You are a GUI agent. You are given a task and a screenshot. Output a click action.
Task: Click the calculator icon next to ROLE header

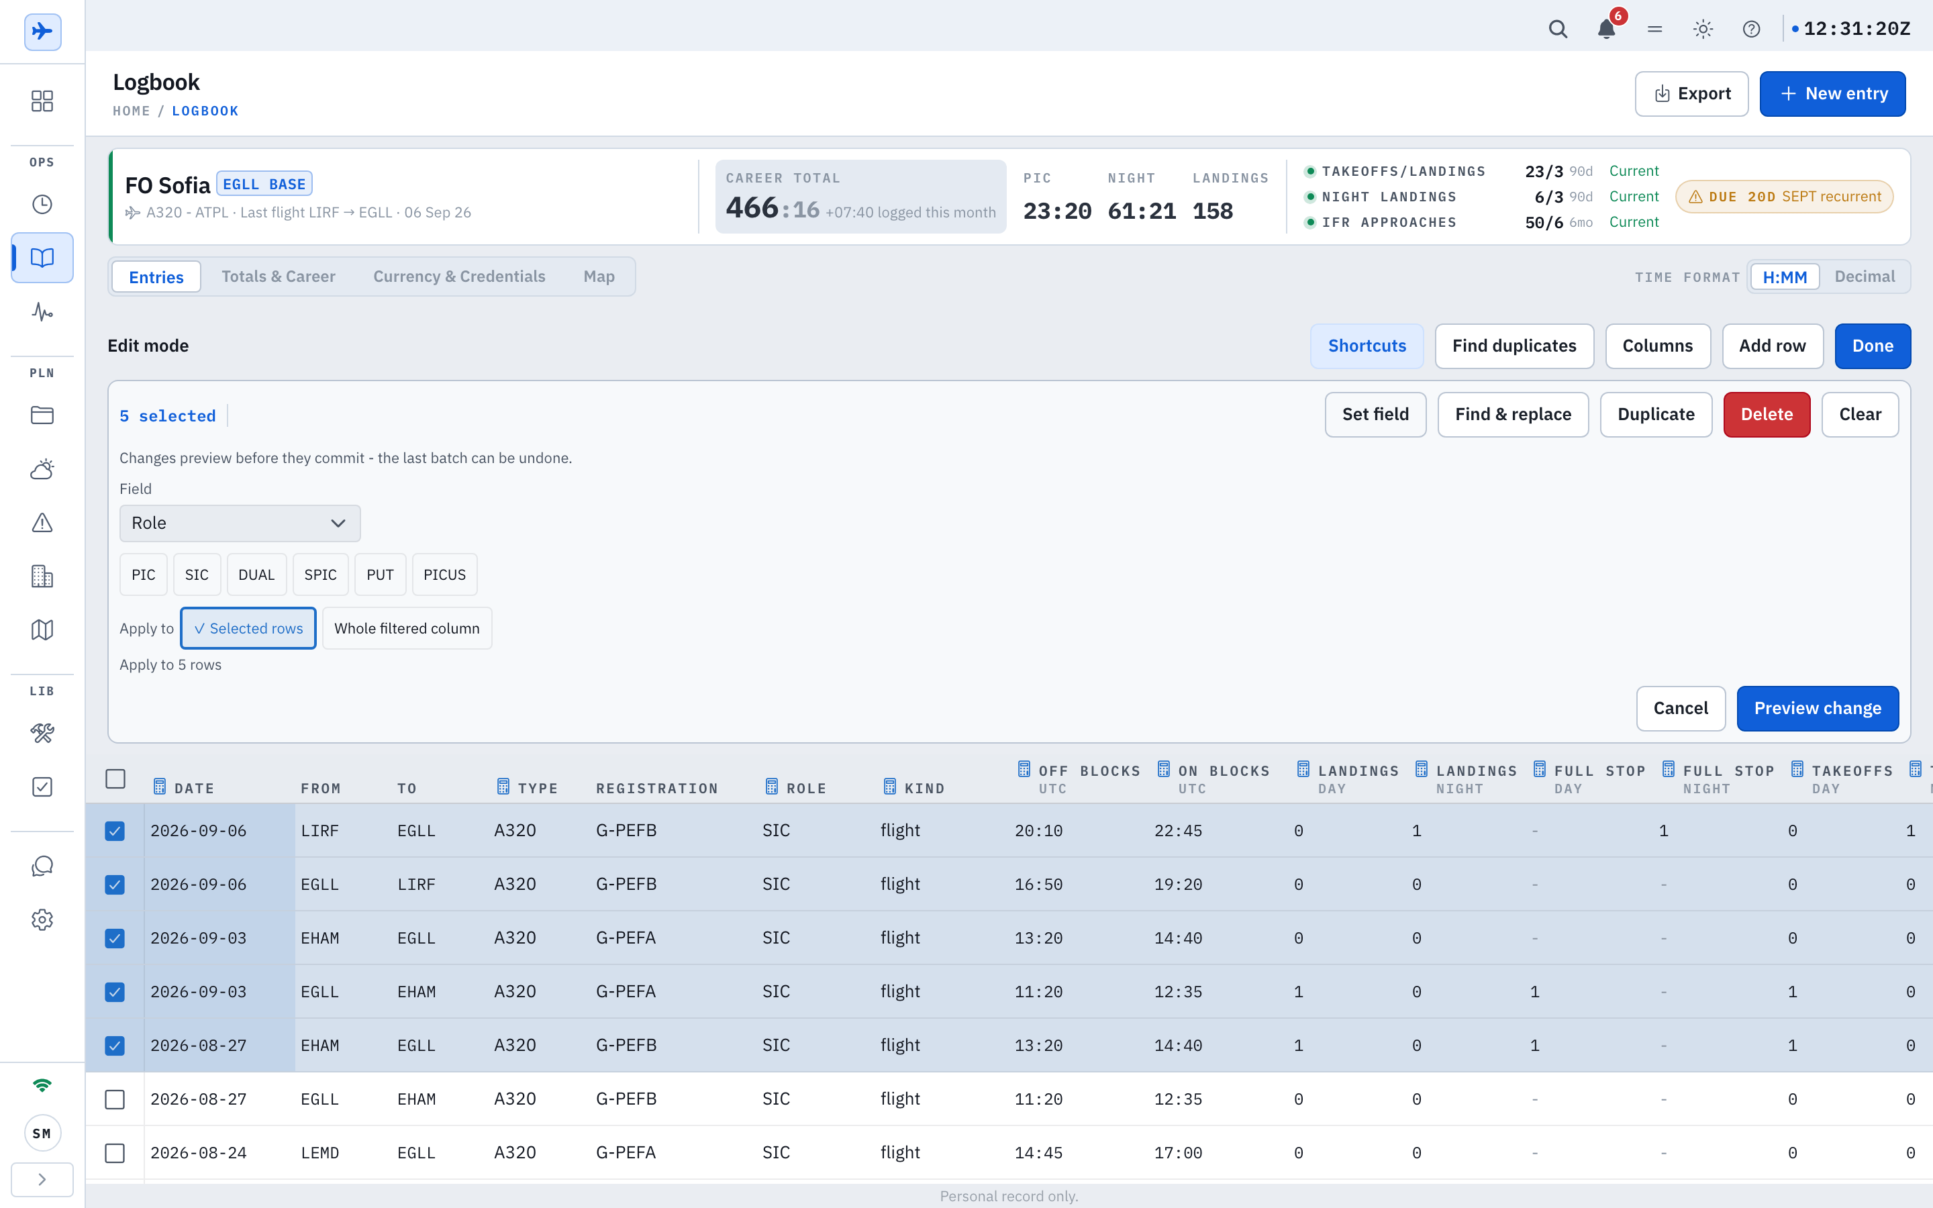[772, 787]
